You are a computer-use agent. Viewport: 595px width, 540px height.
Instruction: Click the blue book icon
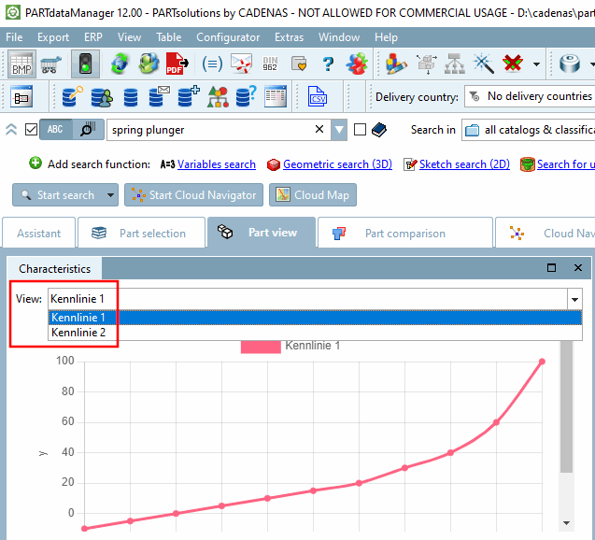(378, 130)
